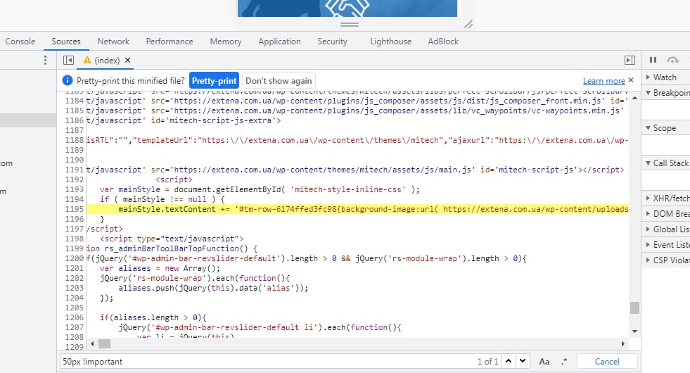Click the page preview resize grip
Viewport: 690px width, 373px height.
(468, 25)
